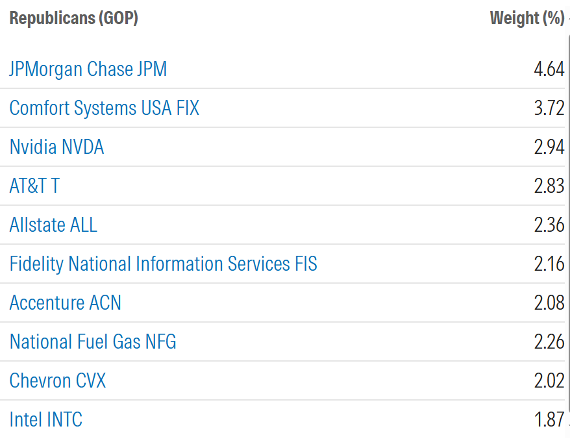Open the Comfort Systems USA FIX link
This screenshot has height=446, width=570.
(105, 108)
